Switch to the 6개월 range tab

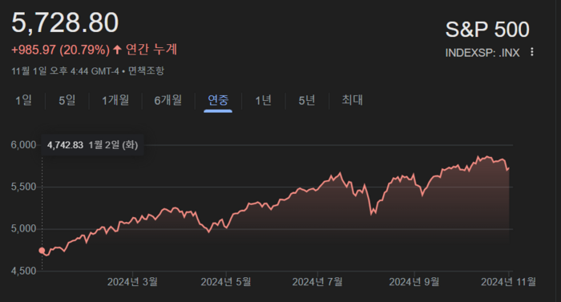click(167, 100)
